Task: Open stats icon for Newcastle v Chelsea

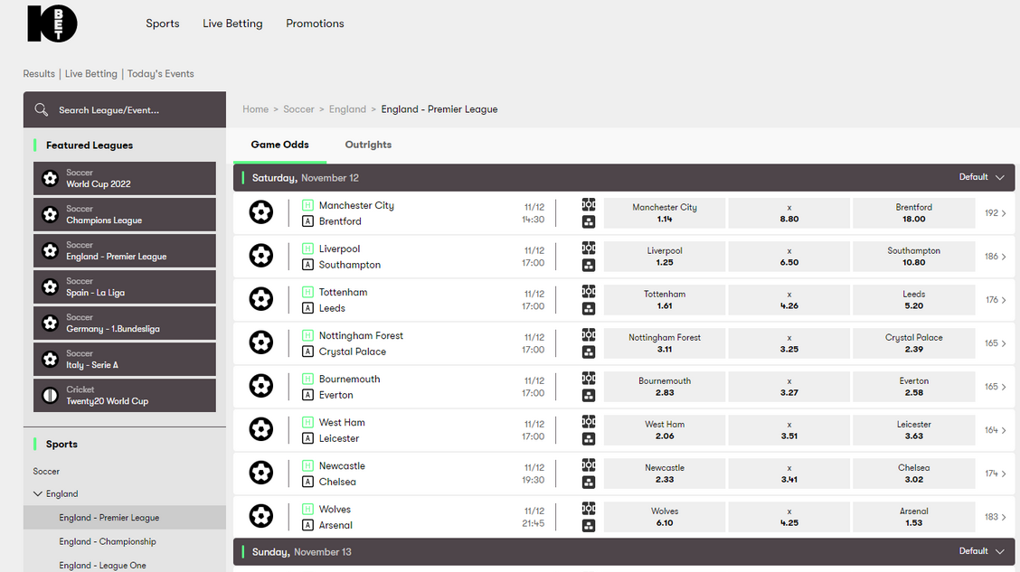Action: [x=589, y=483]
